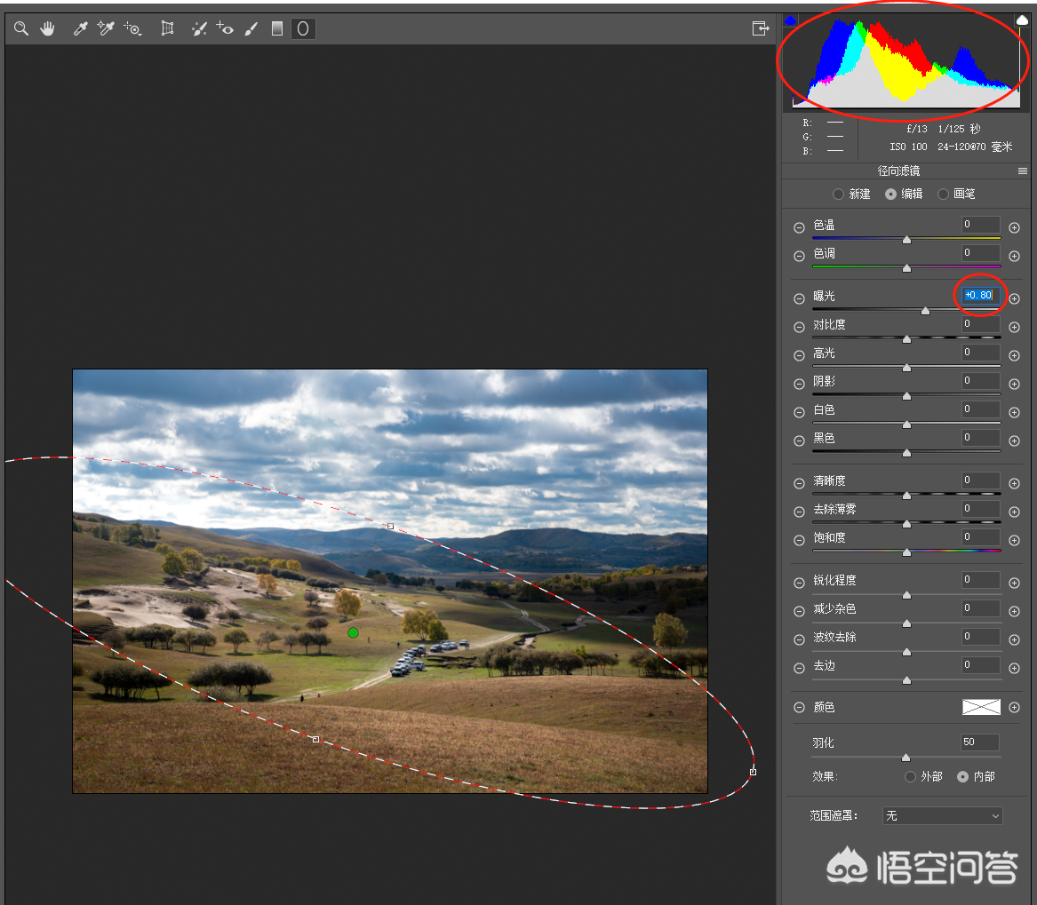Decrease 对比度 with minus icon
The image size is (1037, 905).
point(799,327)
